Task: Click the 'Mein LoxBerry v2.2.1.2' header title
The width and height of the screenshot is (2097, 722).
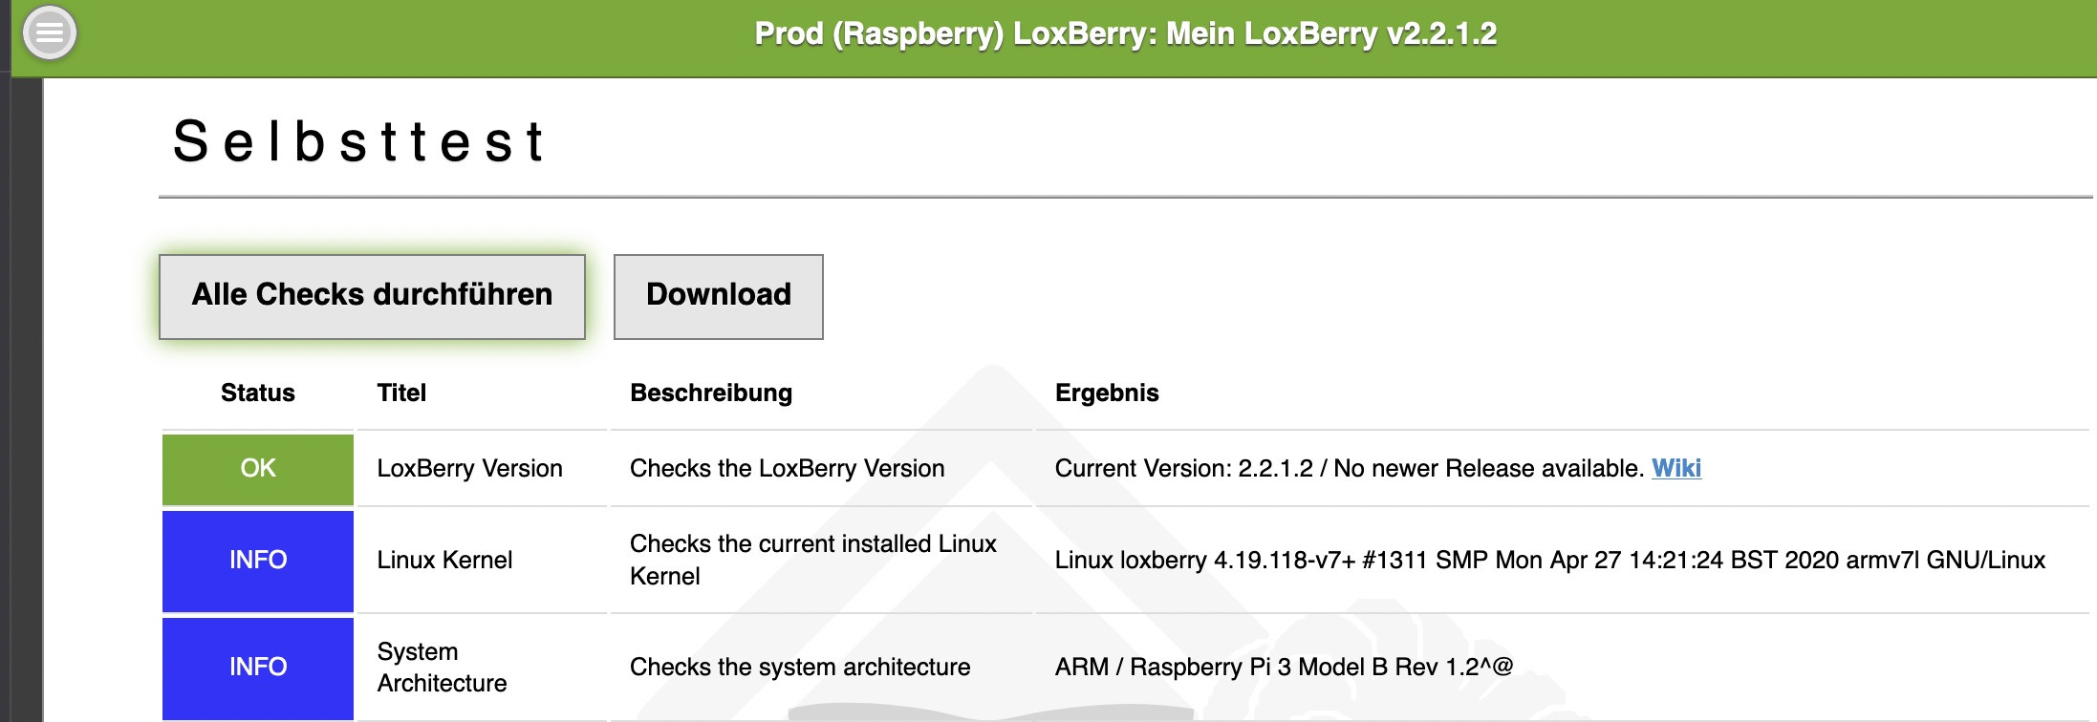Action: pyautogui.click(x=1125, y=34)
